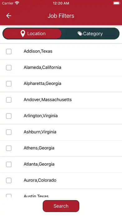Tap the Job Filters header title

[x=61, y=16]
